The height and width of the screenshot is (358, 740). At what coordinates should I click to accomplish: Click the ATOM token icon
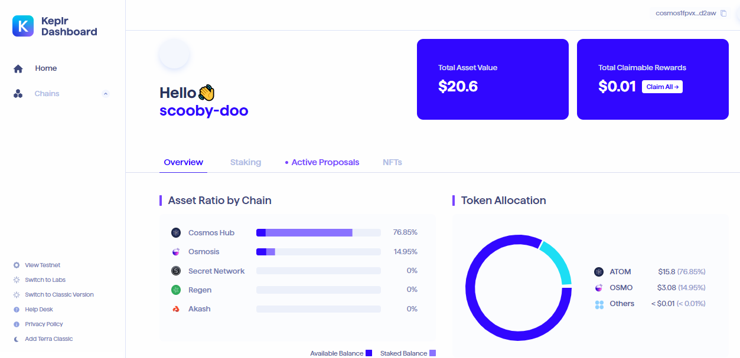click(599, 272)
